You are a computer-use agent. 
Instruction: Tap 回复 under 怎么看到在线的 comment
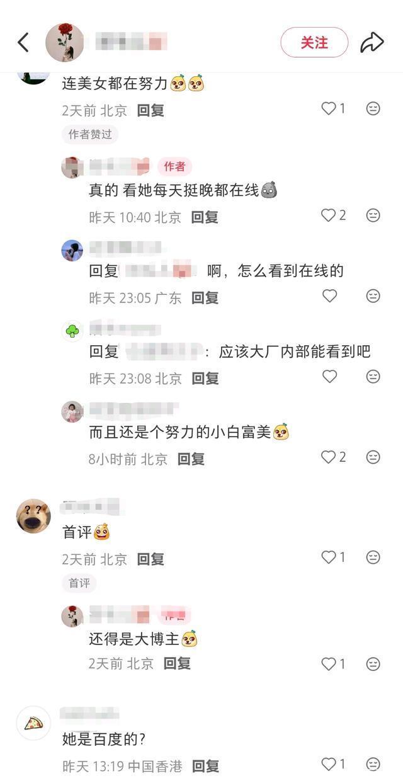(205, 298)
